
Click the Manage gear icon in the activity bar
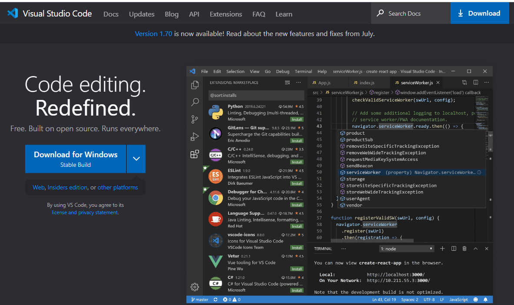[195, 287]
